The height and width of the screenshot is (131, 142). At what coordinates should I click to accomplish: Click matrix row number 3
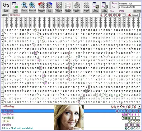(x=2, y=37)
